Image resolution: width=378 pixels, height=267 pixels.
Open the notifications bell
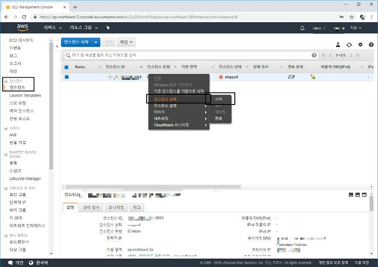pos(302,28)
